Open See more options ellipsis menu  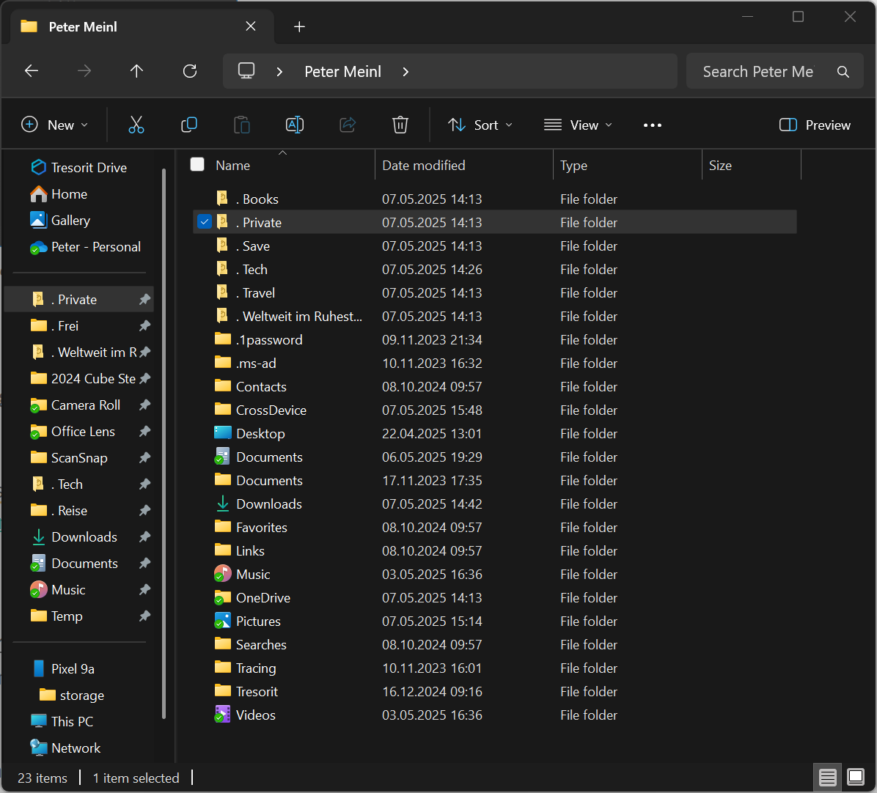click(653, 125)
